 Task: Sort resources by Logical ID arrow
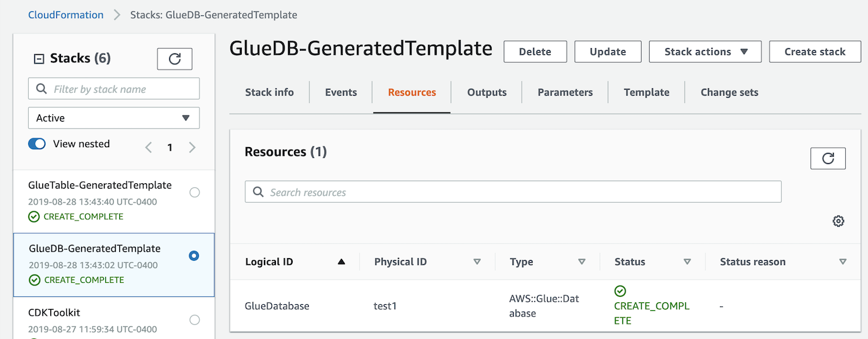[342, 262]
